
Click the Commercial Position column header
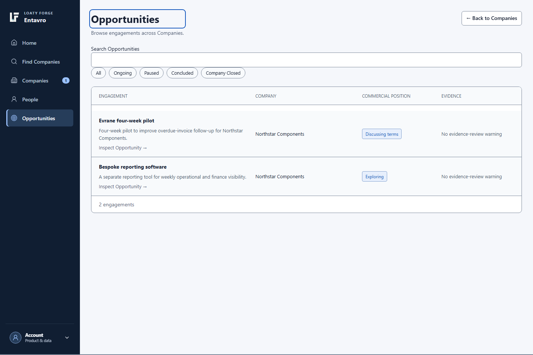pyautogui.click(x=386, y=96)
